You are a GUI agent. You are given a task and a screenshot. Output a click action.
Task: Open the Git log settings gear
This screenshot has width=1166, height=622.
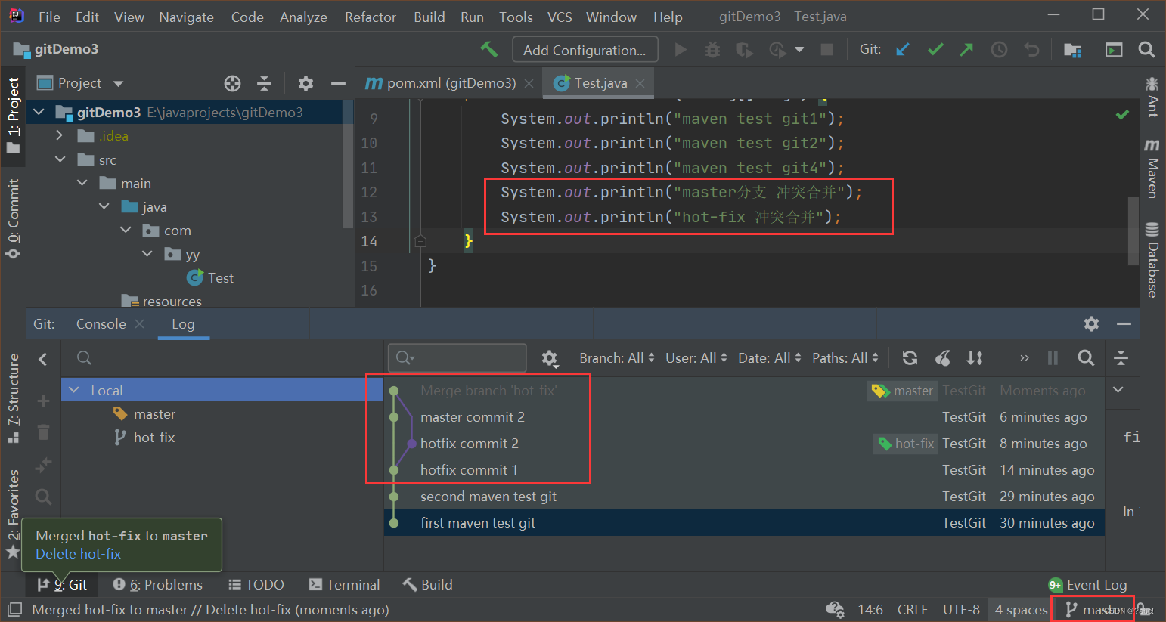pos(550,357)
